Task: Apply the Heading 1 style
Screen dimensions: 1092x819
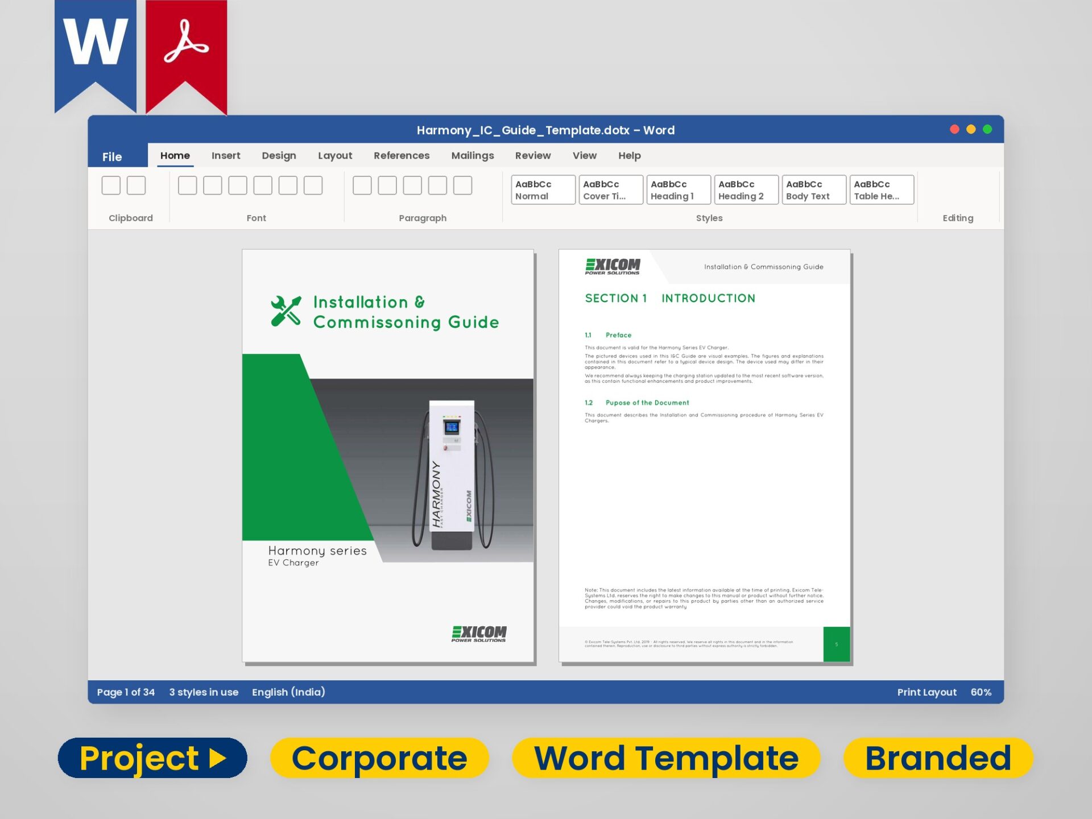Action: coord(679,189)
